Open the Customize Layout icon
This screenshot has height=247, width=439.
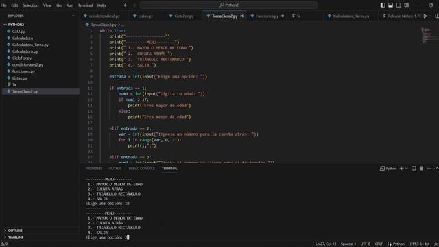[x=407, y=5]
